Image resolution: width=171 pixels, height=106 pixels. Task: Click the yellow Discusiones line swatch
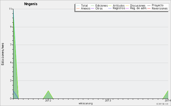127,5
